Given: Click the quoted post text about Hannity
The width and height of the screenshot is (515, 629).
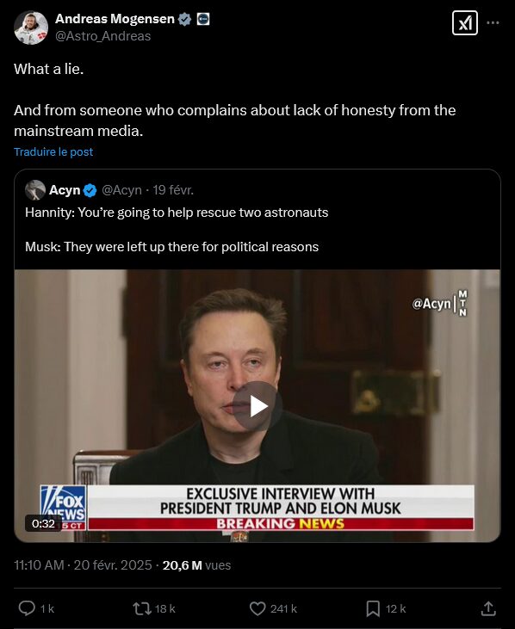Looking at the screenshot, I should 177,229.
